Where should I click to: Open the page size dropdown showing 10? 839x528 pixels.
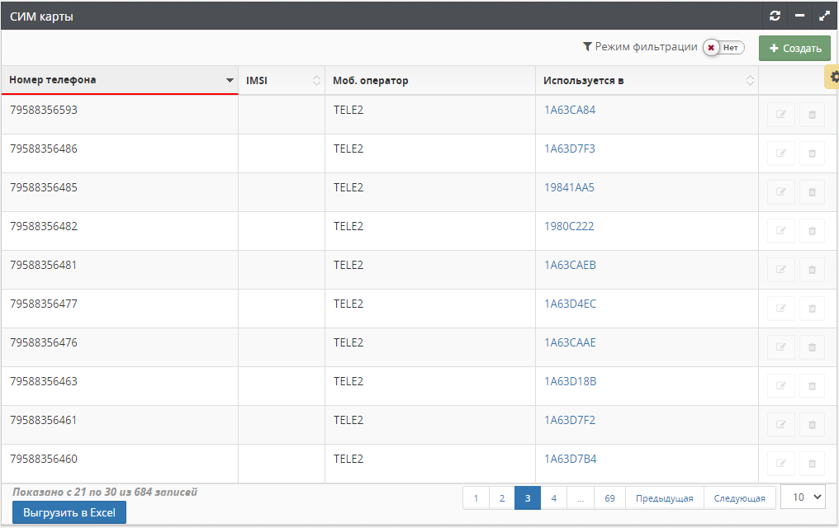tap(803, 497)
